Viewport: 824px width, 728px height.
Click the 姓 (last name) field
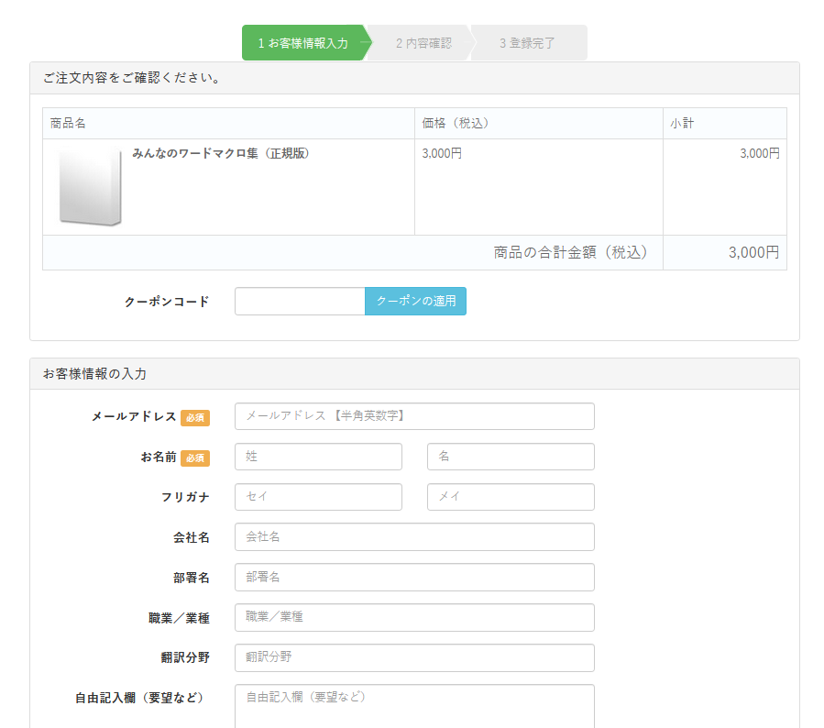tap(318, 457)
